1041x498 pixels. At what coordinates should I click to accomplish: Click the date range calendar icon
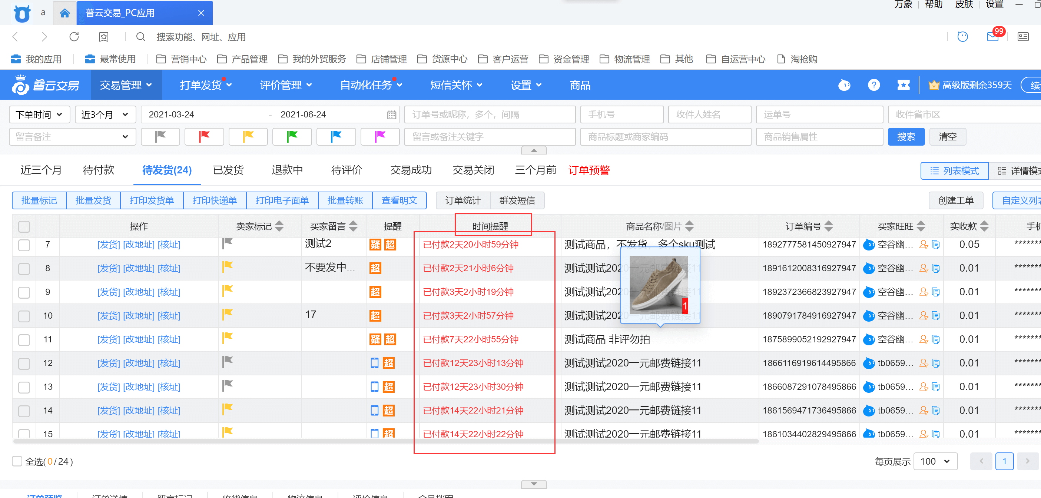[391, 115]
